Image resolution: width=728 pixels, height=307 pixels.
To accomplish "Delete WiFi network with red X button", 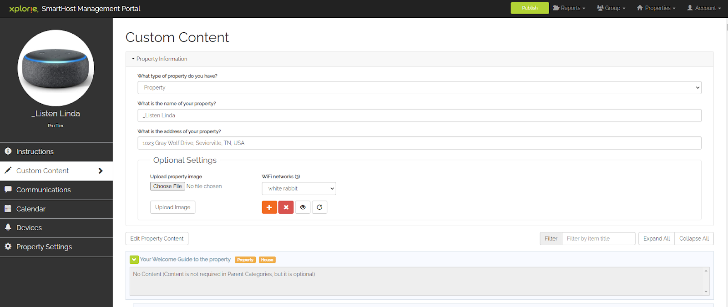I will coord(286,207).
